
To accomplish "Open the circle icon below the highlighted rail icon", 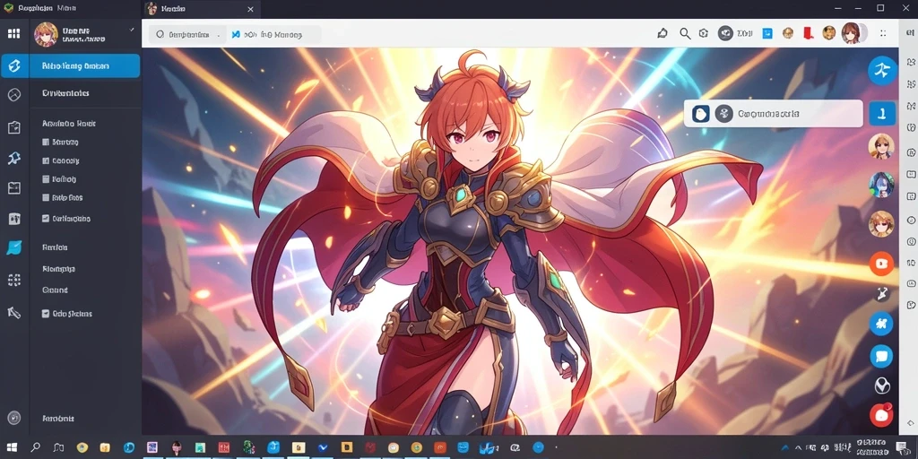I will 14,95.
